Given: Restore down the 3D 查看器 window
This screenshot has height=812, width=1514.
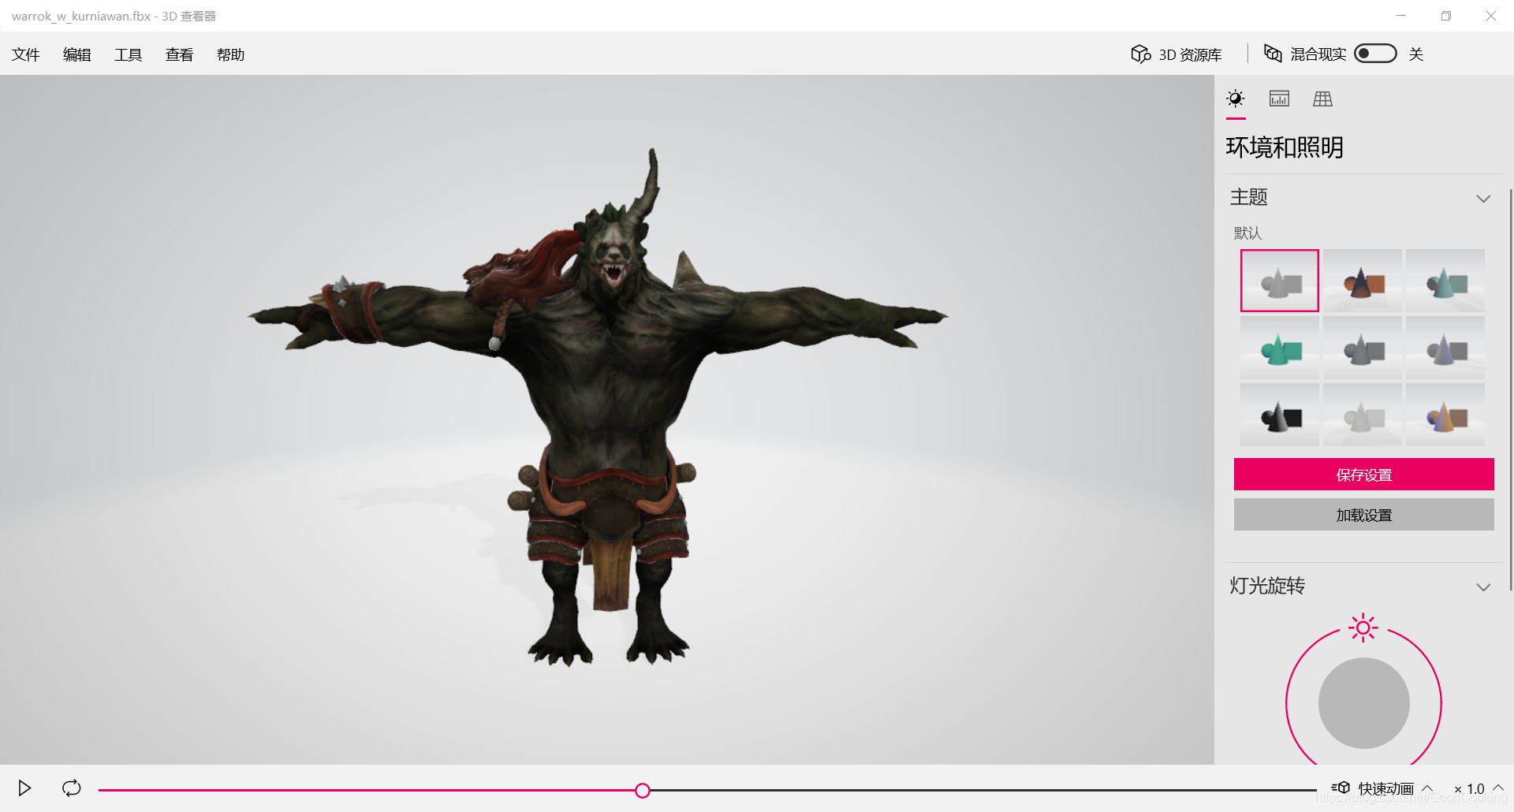Looking at the screenshot, I should (1446, 16).
